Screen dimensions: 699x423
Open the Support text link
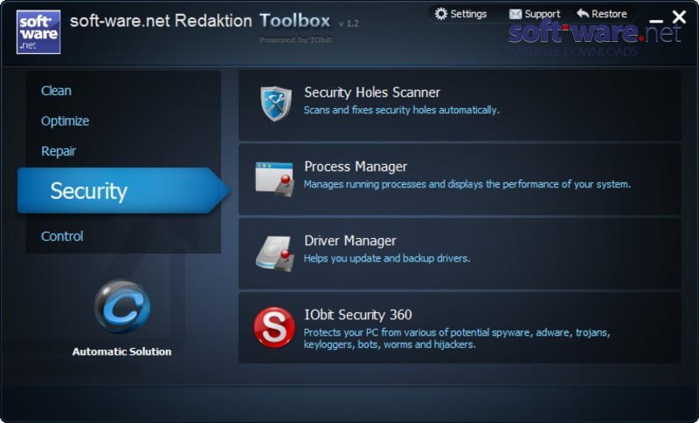coord(542,14)
